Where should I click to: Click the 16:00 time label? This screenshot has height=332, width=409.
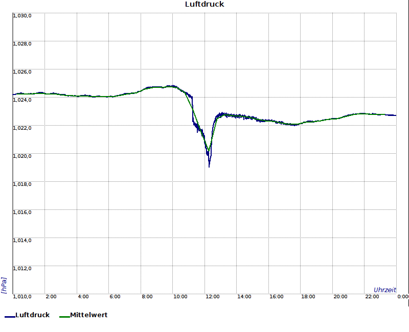tap(276, 297)
